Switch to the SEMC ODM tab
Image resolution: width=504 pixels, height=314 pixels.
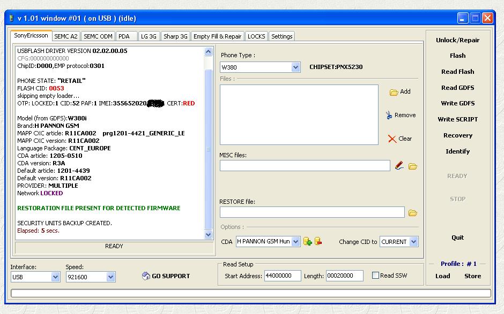98,36
